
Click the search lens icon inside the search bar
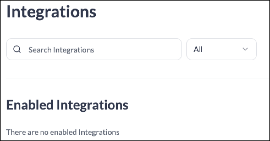point(17,49)
